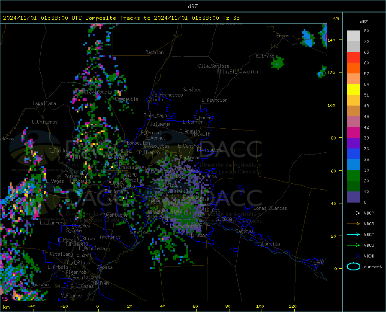The image size is (386, 312).
Task: Click the Villavicencio place label
Action: (x=95, y=92)
